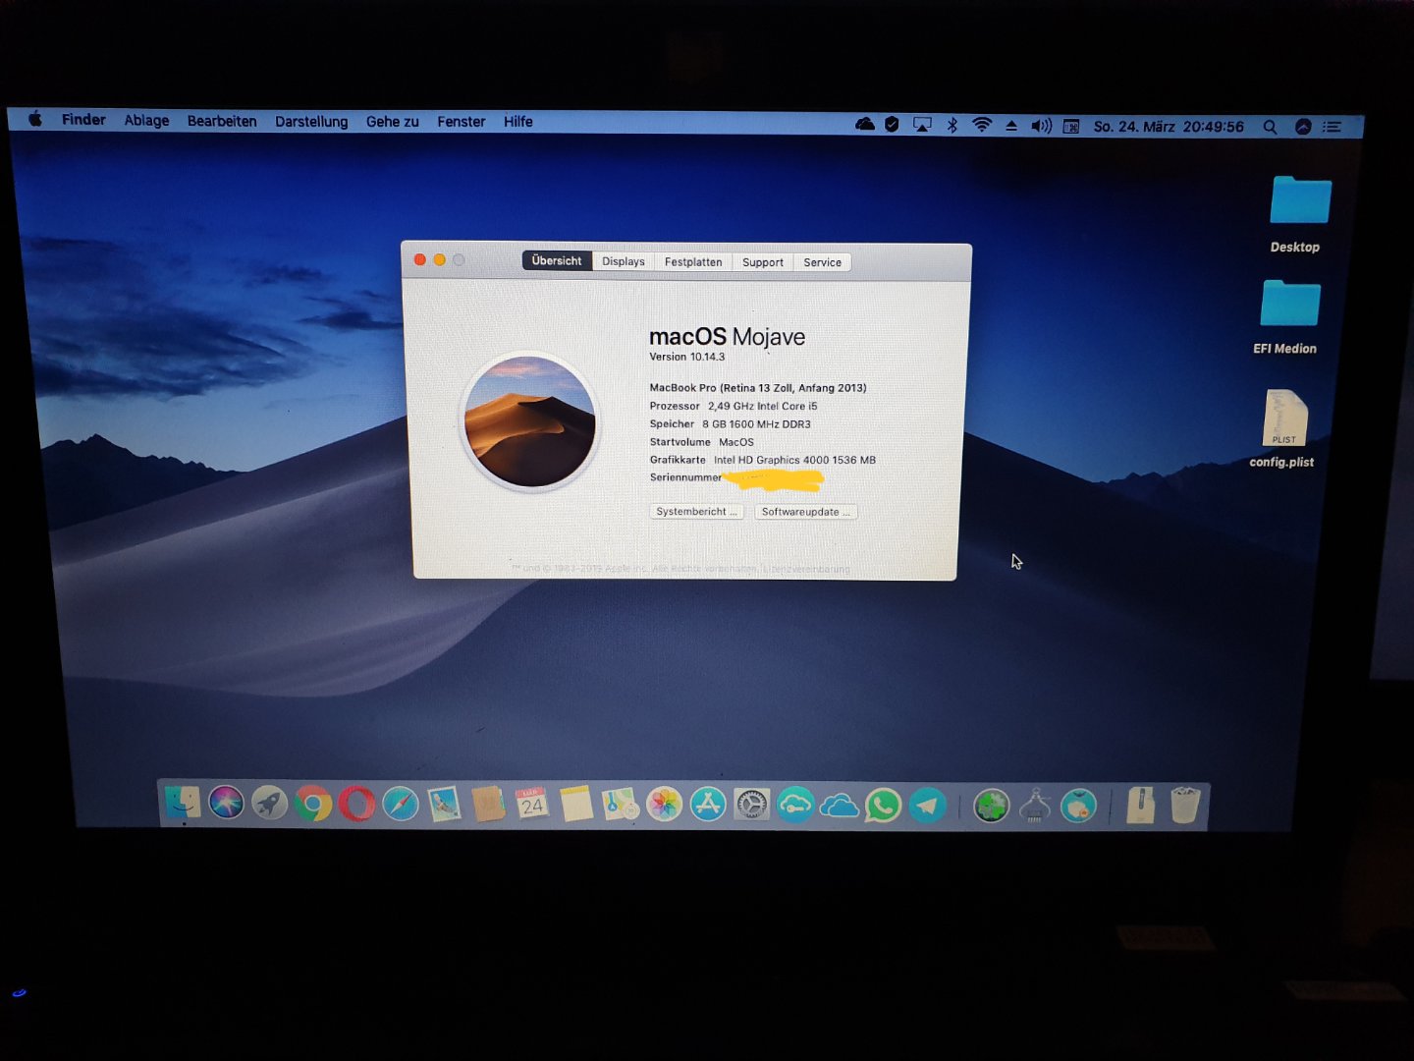Open the teal cloud-with-key app in Dock
Viewport: 1414px width, 1061px height.
(795, 805)
